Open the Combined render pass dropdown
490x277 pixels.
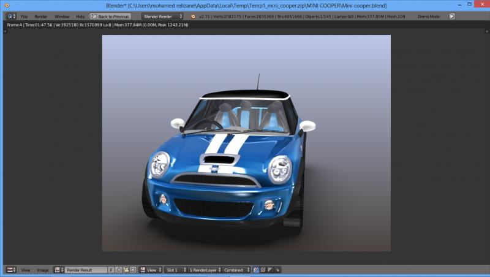click(236, 270)
